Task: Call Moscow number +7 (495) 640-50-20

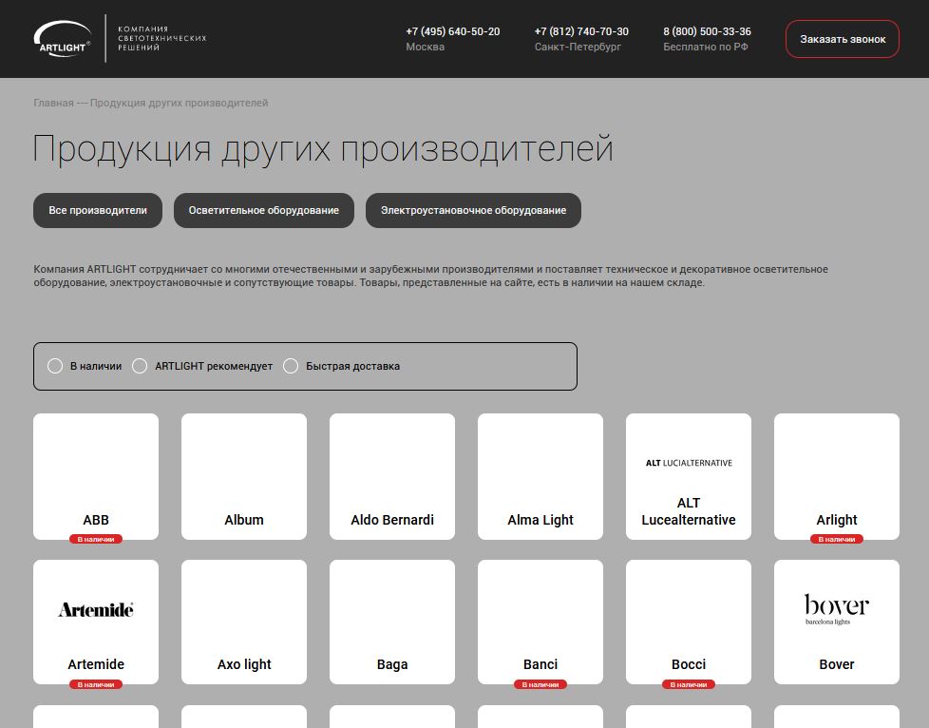Action: (453, 31)
